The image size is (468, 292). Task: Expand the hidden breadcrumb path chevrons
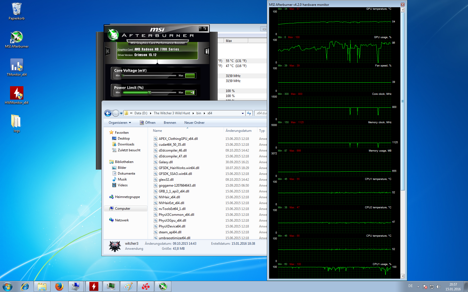click(x=131, y=113)
